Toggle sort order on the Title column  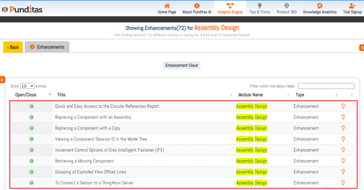(230, 95)
